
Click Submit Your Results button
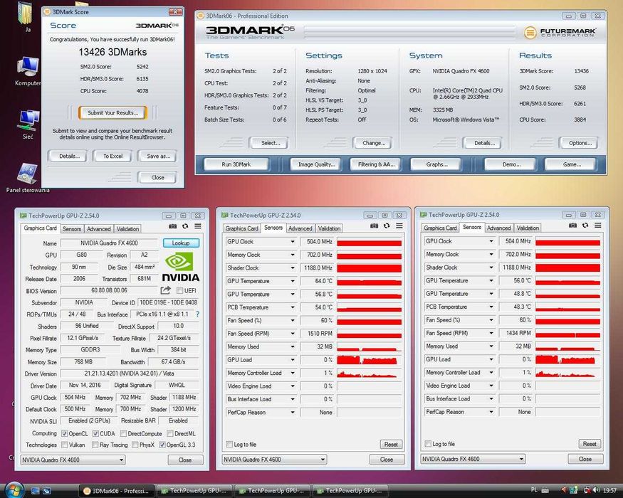112,113
